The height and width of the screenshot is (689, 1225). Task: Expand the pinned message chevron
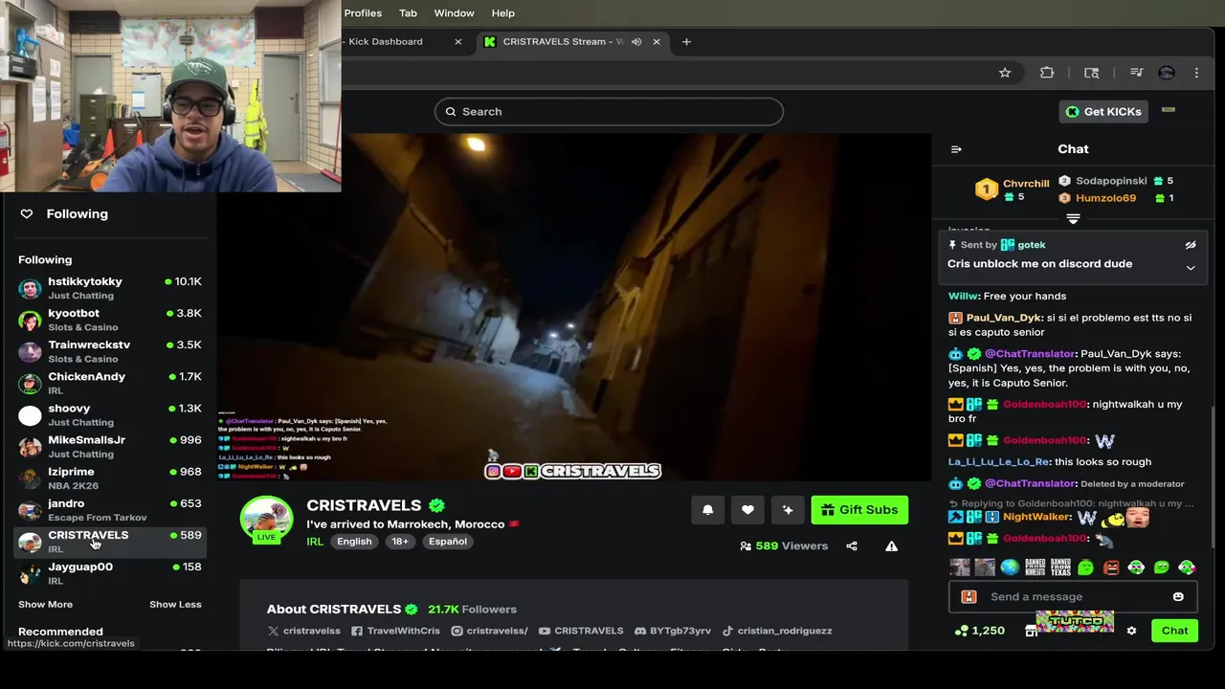coord(1191,268)
